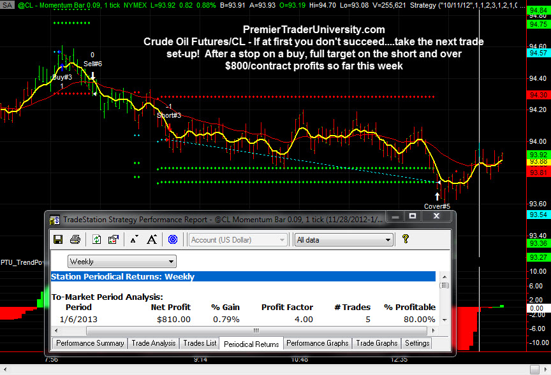Click the # Trades column header
The width and height of the screenshot is (551, 375).
pyautogui.click(x=352, y=307)
